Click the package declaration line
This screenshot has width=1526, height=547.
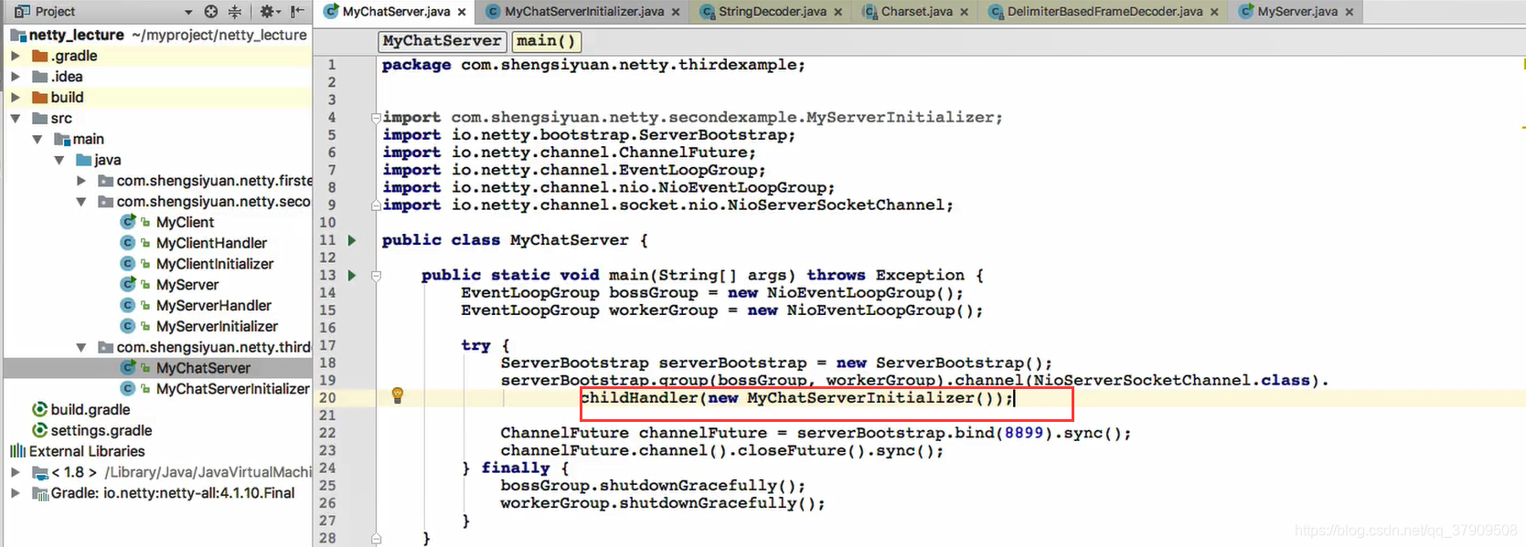coord(593,65)
